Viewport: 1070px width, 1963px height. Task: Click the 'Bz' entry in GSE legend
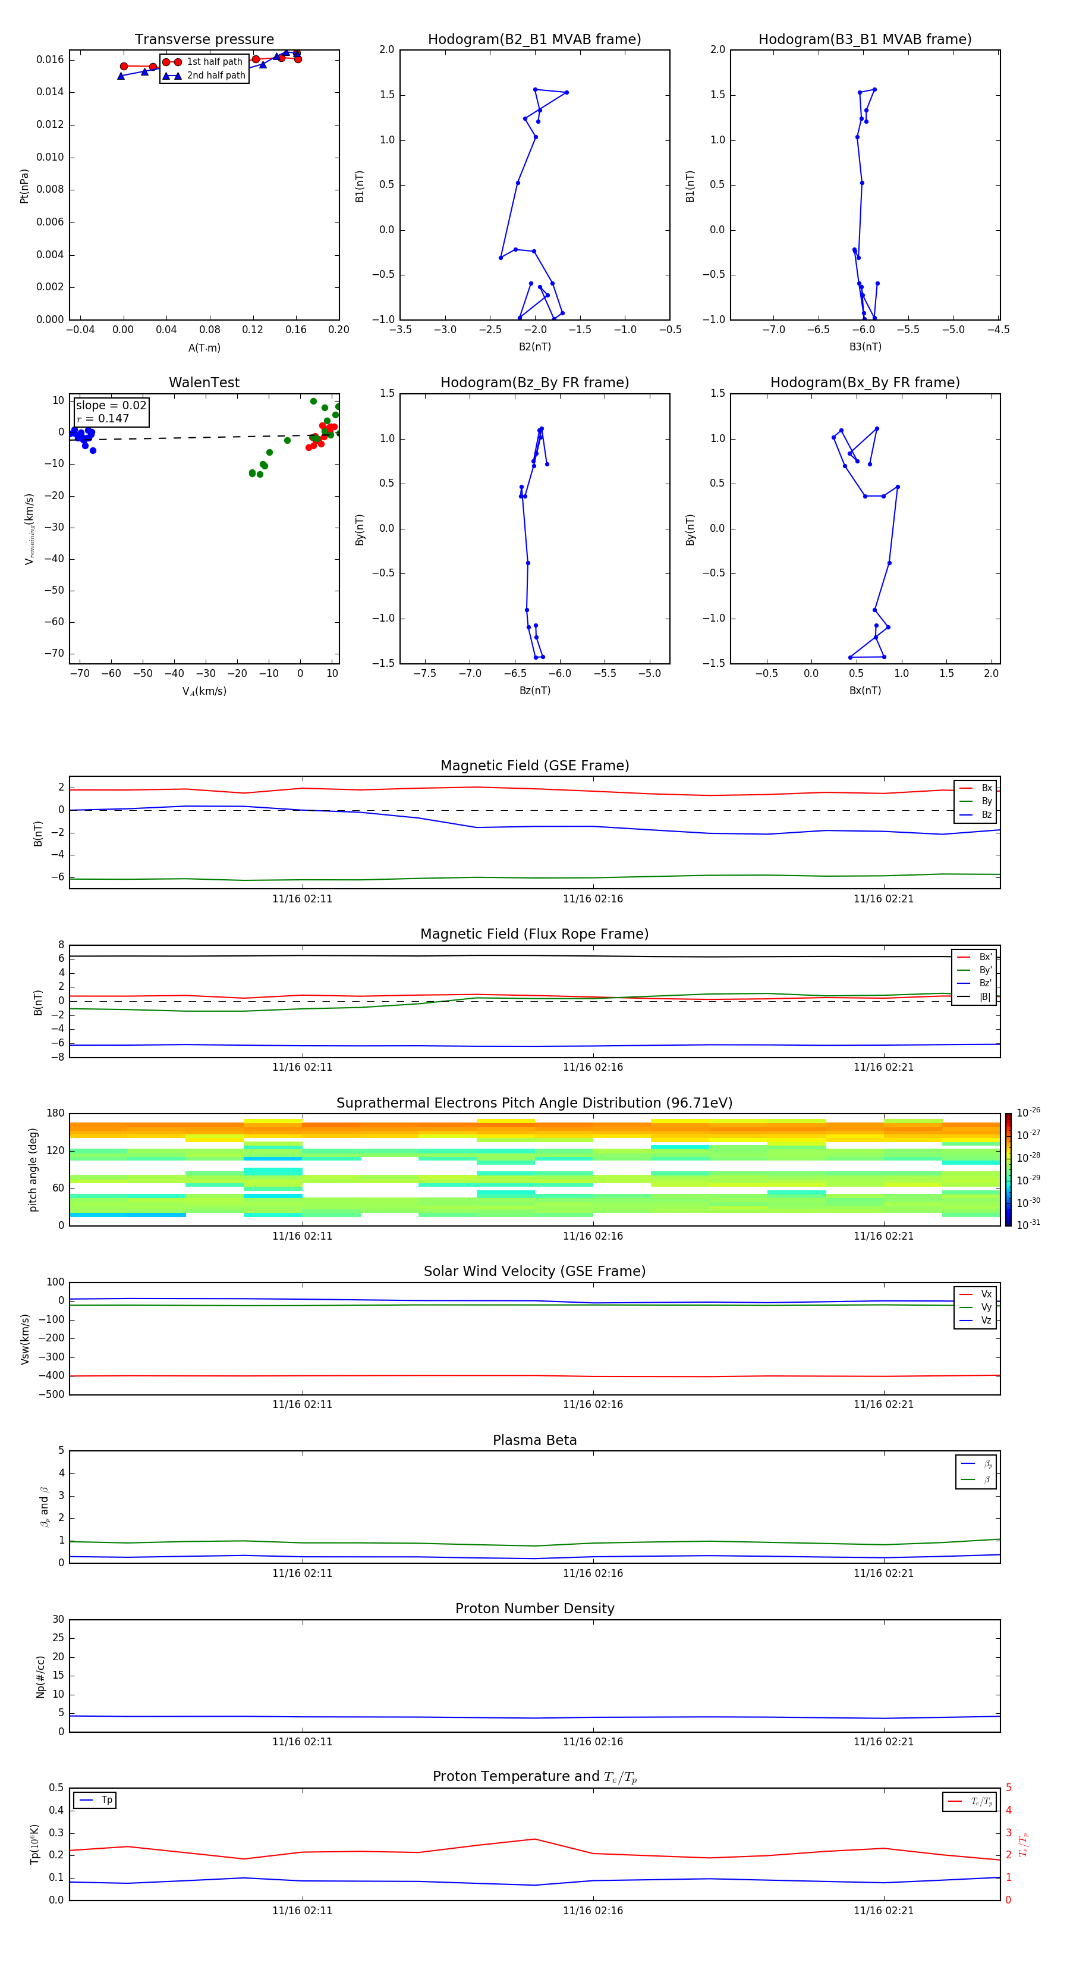pyautogui.click(x=975, y=814)
